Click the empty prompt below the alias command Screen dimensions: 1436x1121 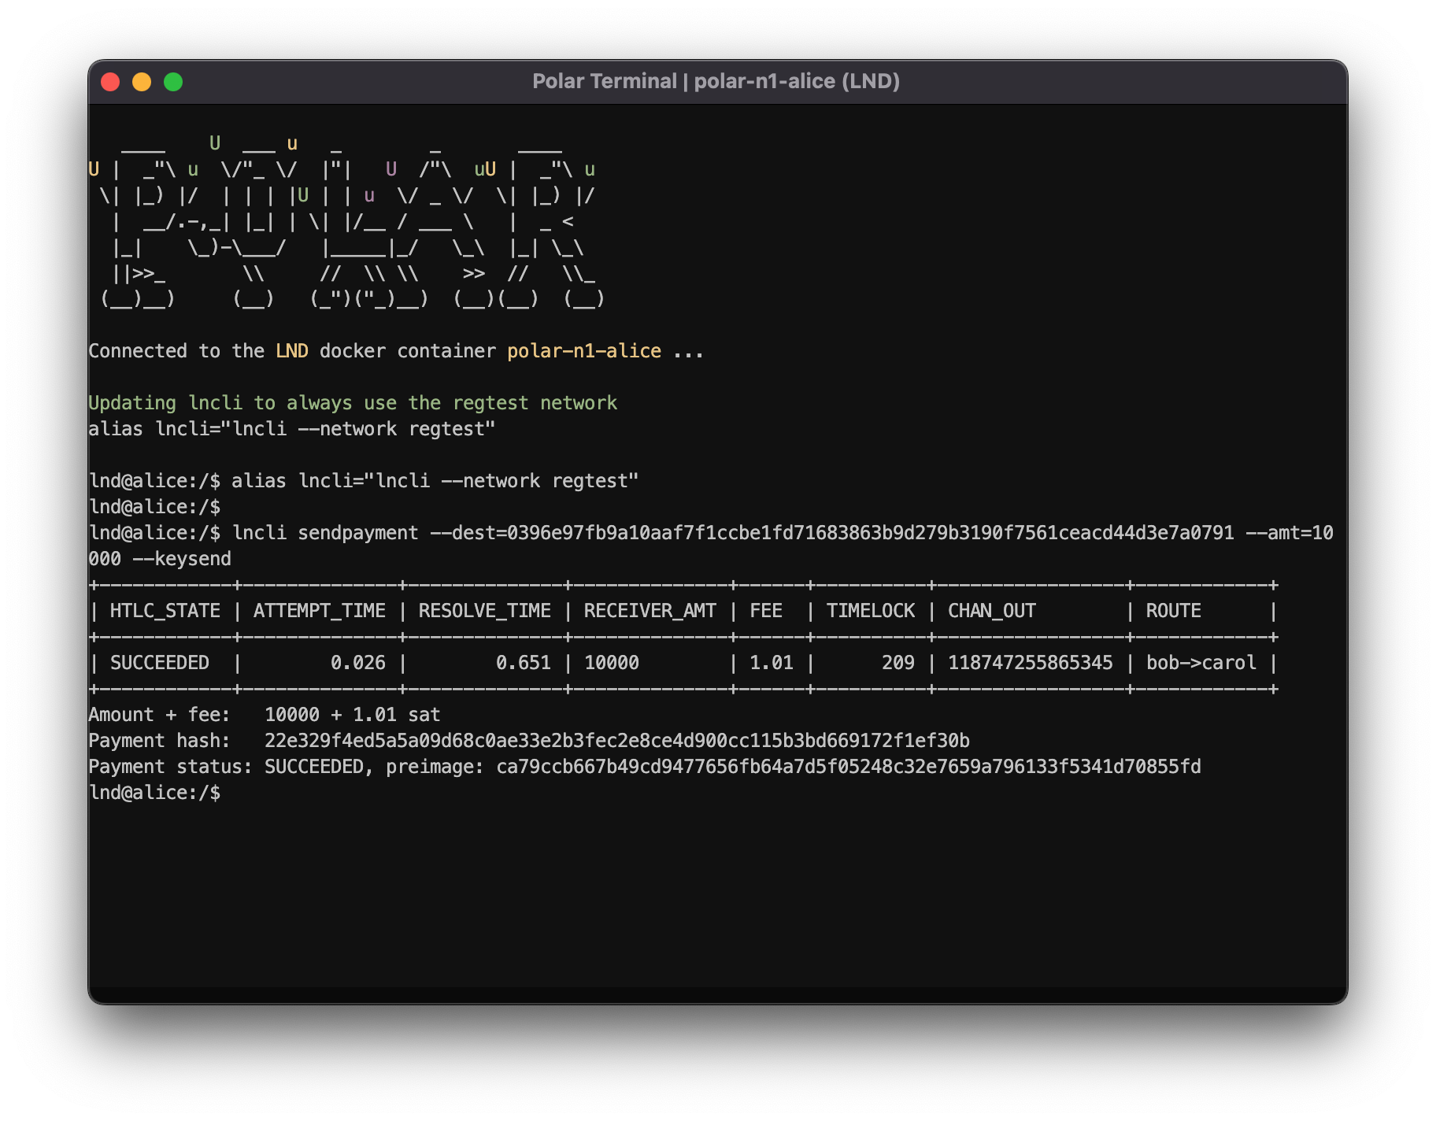tap(155, 507)
